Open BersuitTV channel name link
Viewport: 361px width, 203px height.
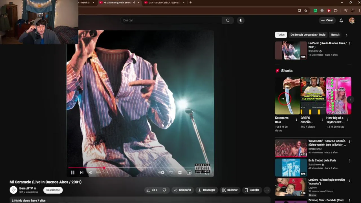tap(26, 188)
